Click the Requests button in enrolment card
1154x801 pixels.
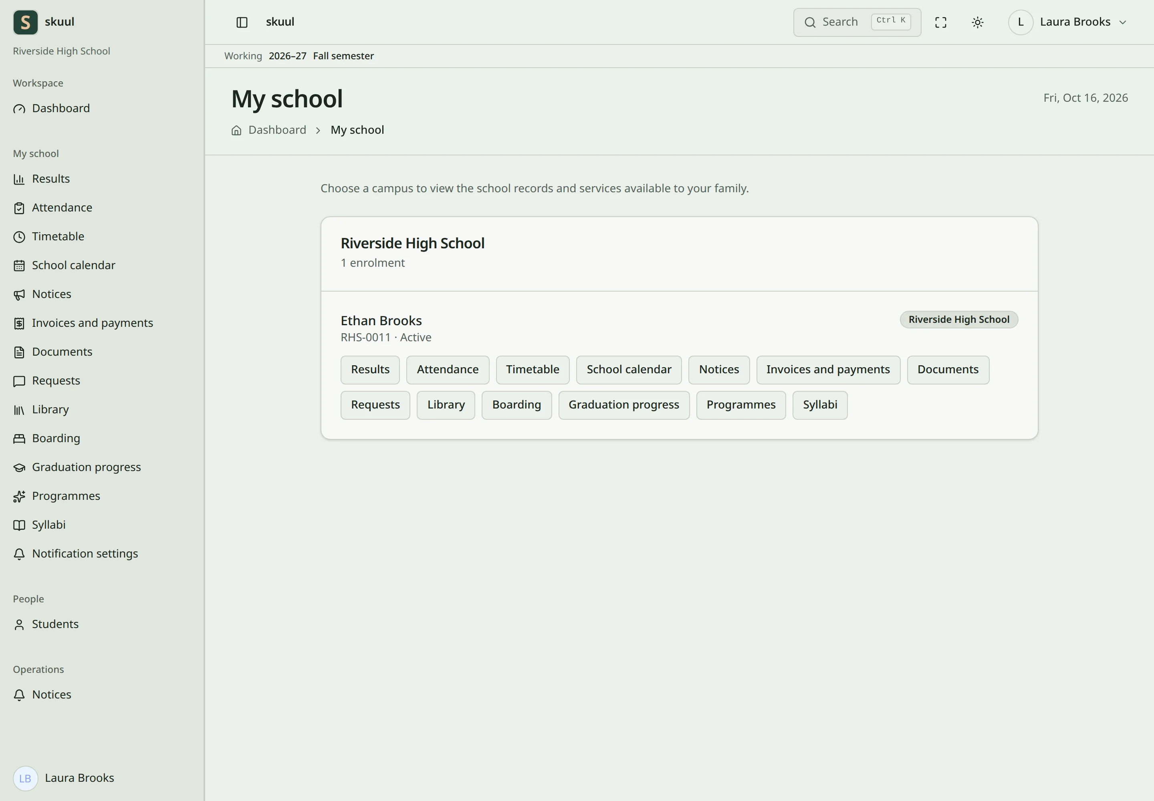pos(375,405)
